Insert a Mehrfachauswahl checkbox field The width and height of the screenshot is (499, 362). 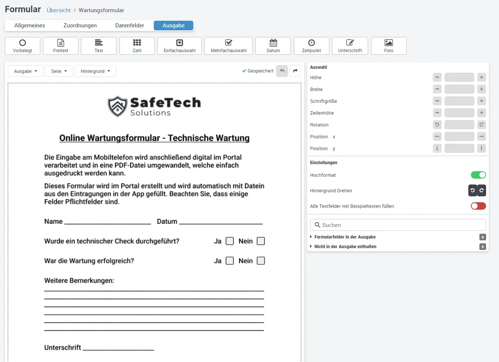click(x=228, y=46)
